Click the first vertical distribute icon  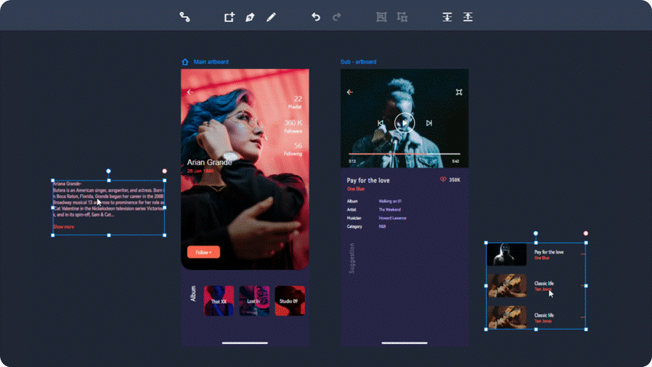pos(447,17)
